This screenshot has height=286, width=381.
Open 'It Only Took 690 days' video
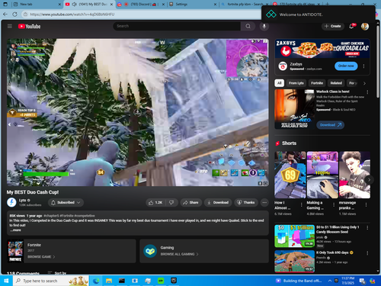click(x=294, y=262)
